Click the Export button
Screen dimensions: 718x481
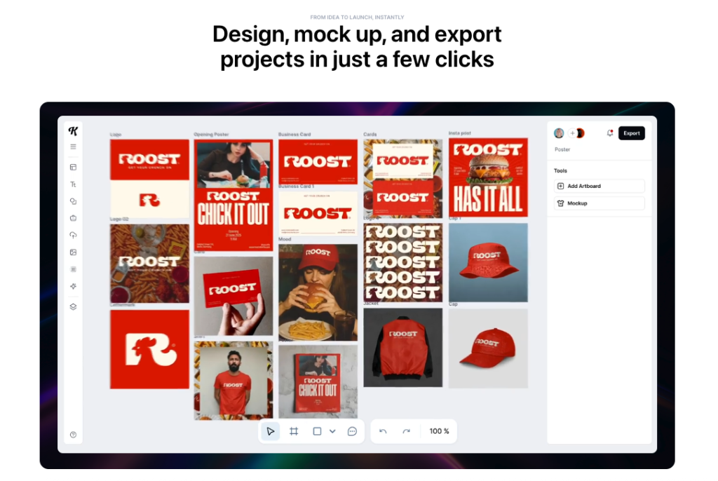coord(631,133)
